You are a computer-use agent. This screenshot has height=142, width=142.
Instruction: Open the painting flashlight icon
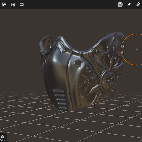point(138,4)
